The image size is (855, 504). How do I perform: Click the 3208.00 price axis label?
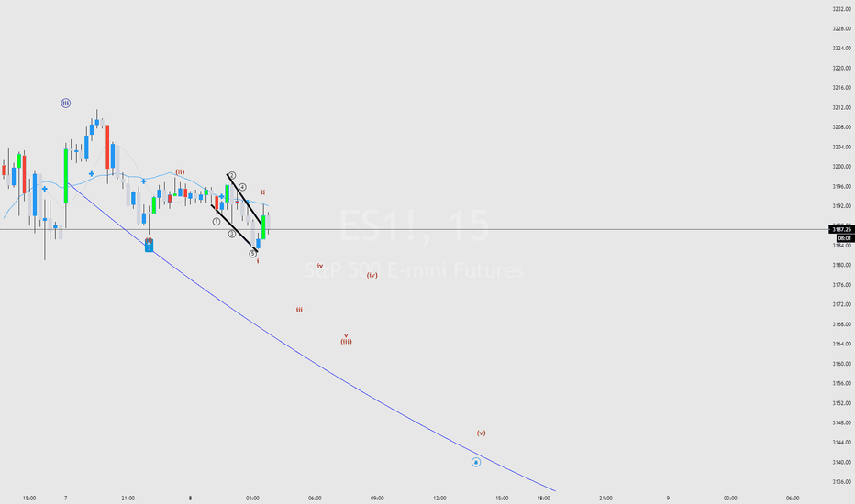[842, 127]
